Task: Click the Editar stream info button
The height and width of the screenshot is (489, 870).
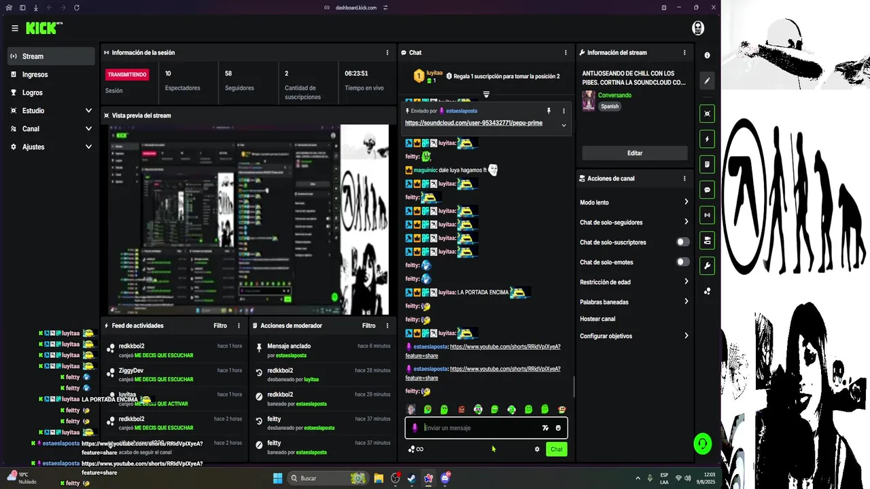Action: click(x=635, y=153)
